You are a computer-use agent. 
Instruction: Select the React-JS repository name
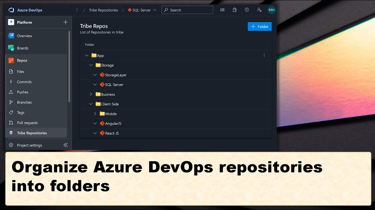(112, 133)
